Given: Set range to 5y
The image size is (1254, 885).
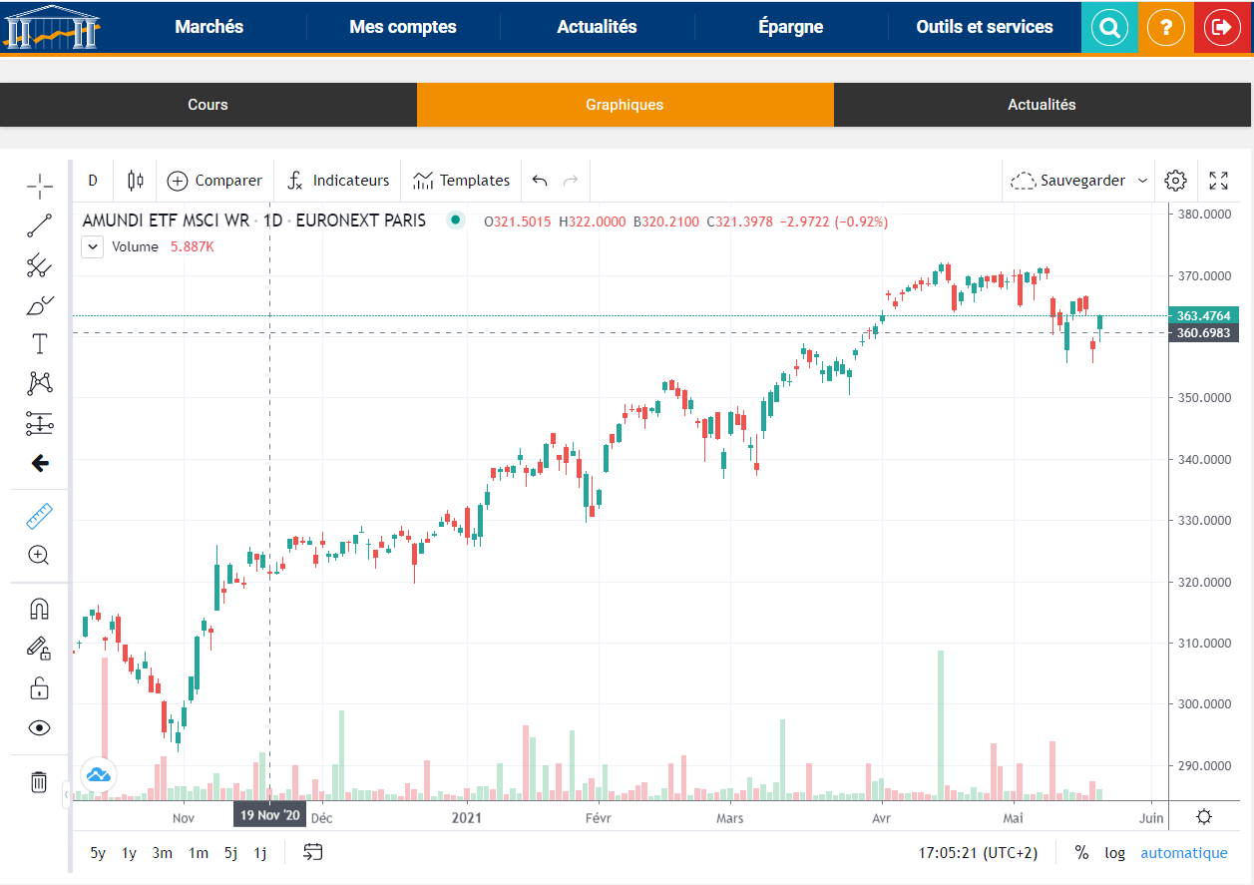Looking at the screenshot, I should click(x=98, y=853).
